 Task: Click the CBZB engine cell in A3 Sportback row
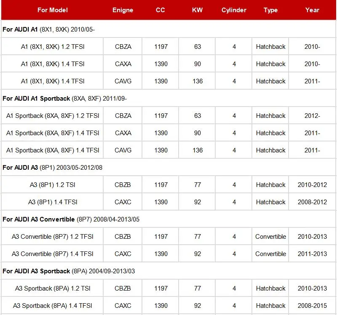tap(123, 288)
